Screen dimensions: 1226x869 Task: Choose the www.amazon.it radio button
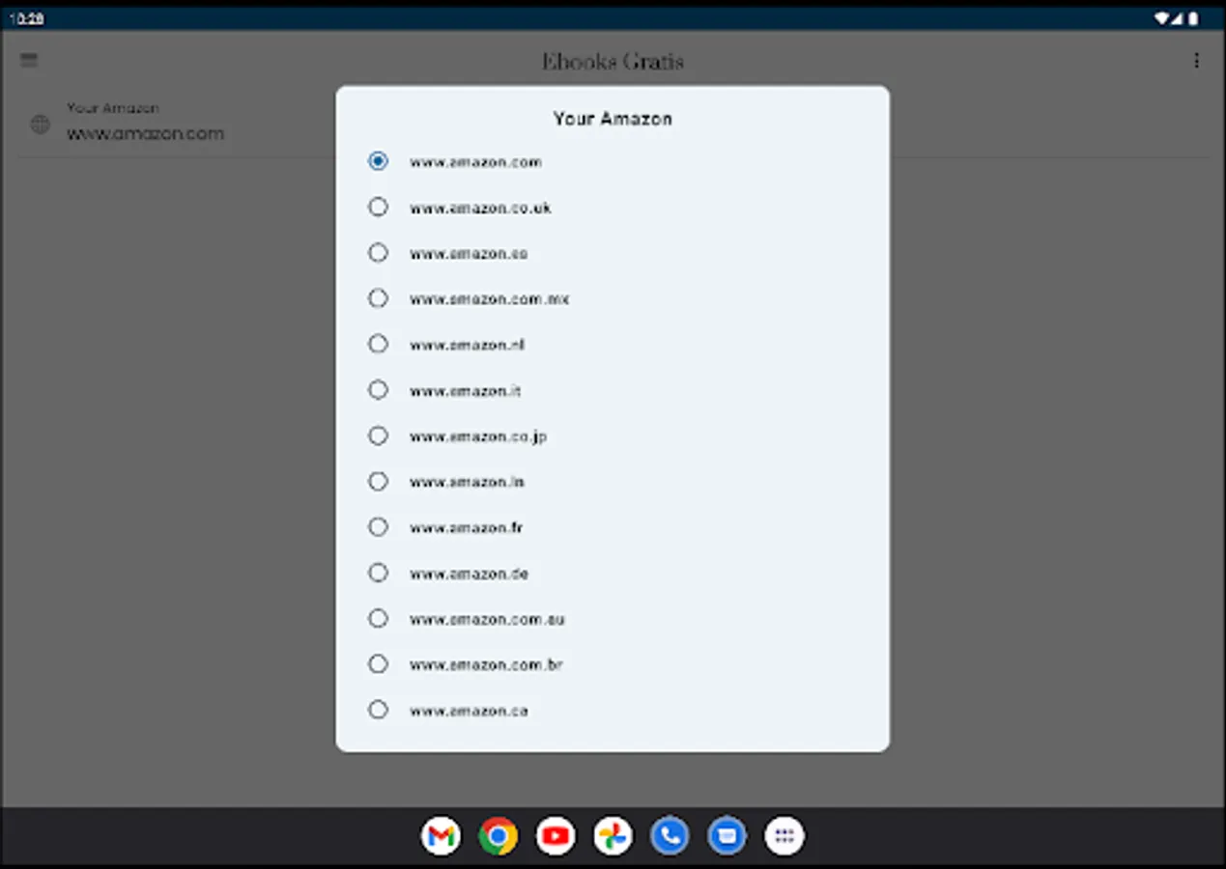coord(378,390)
